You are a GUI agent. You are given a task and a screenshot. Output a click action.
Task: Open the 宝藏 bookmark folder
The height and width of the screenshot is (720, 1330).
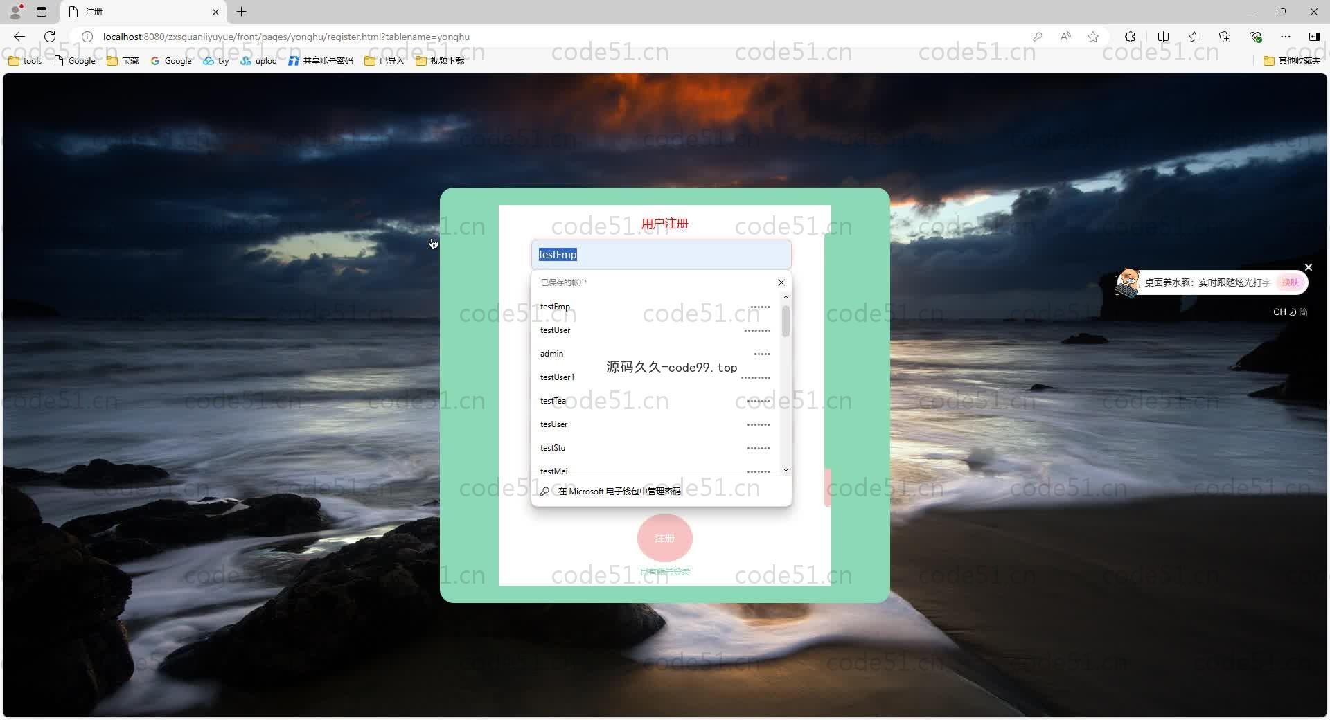coord(123,61)
